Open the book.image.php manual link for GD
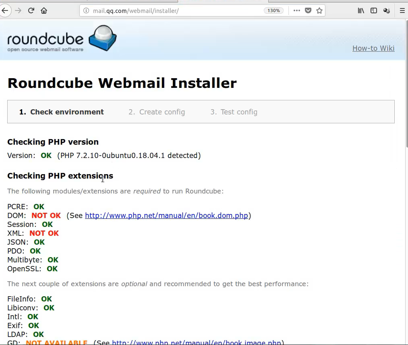408x345 pixels. tap(197, 342)
